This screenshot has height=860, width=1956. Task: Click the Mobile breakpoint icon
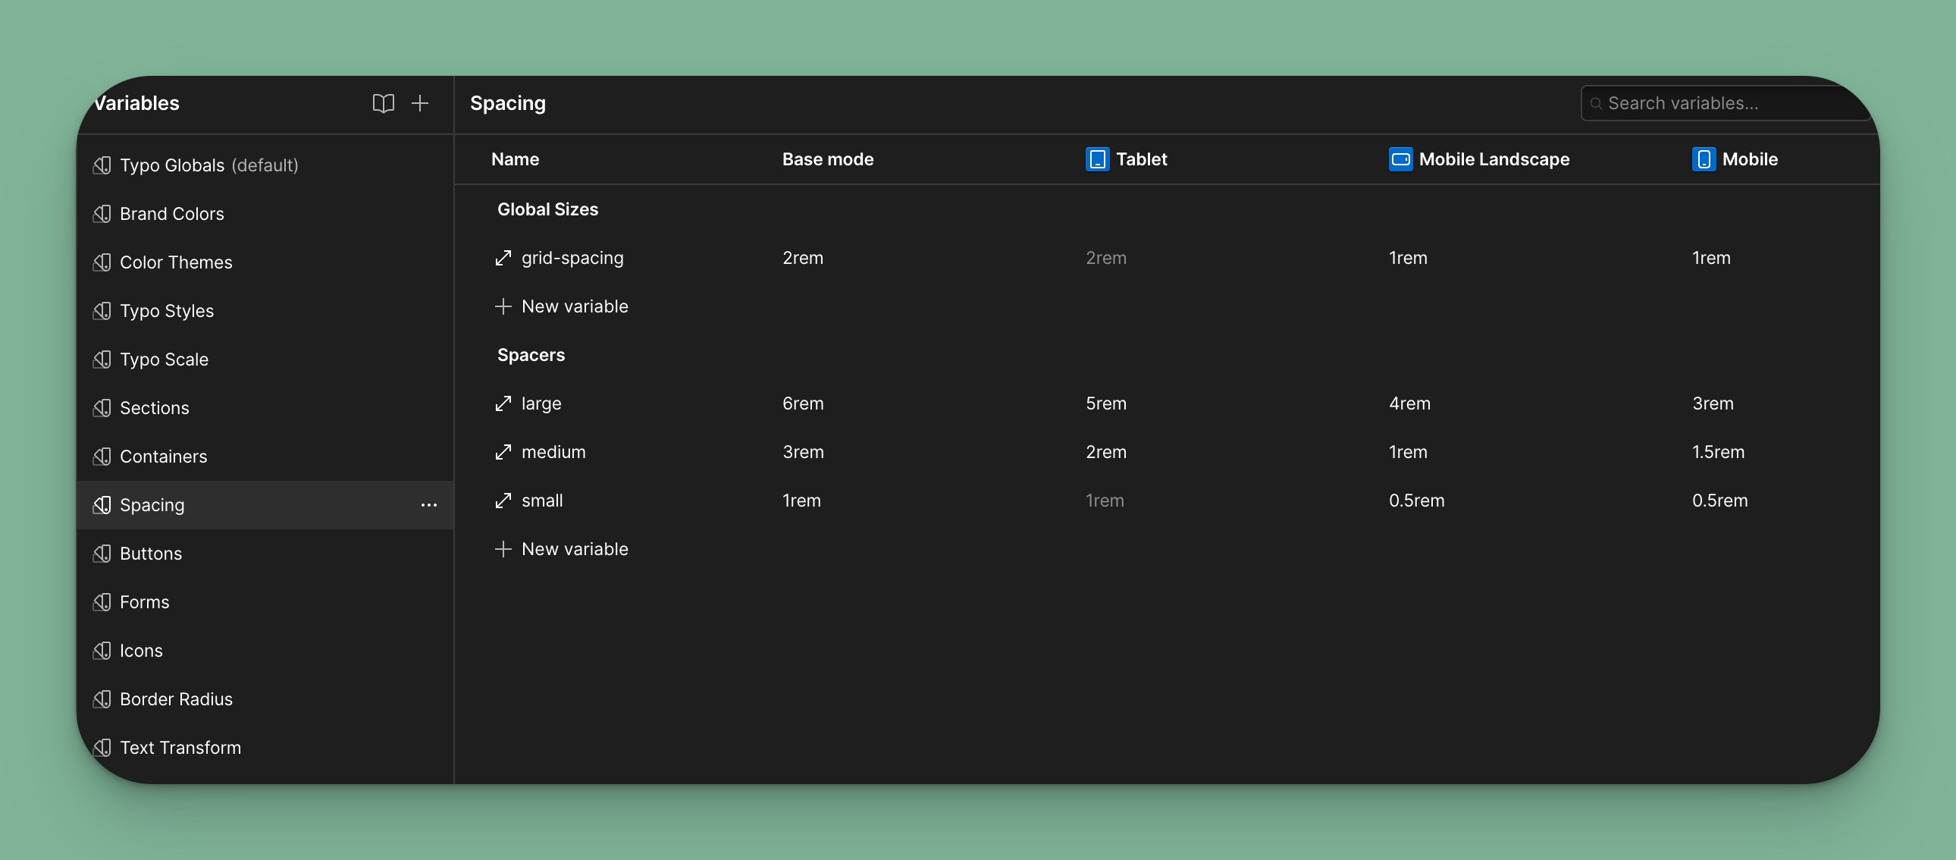pyautogui.click(x=1703, y=159)
